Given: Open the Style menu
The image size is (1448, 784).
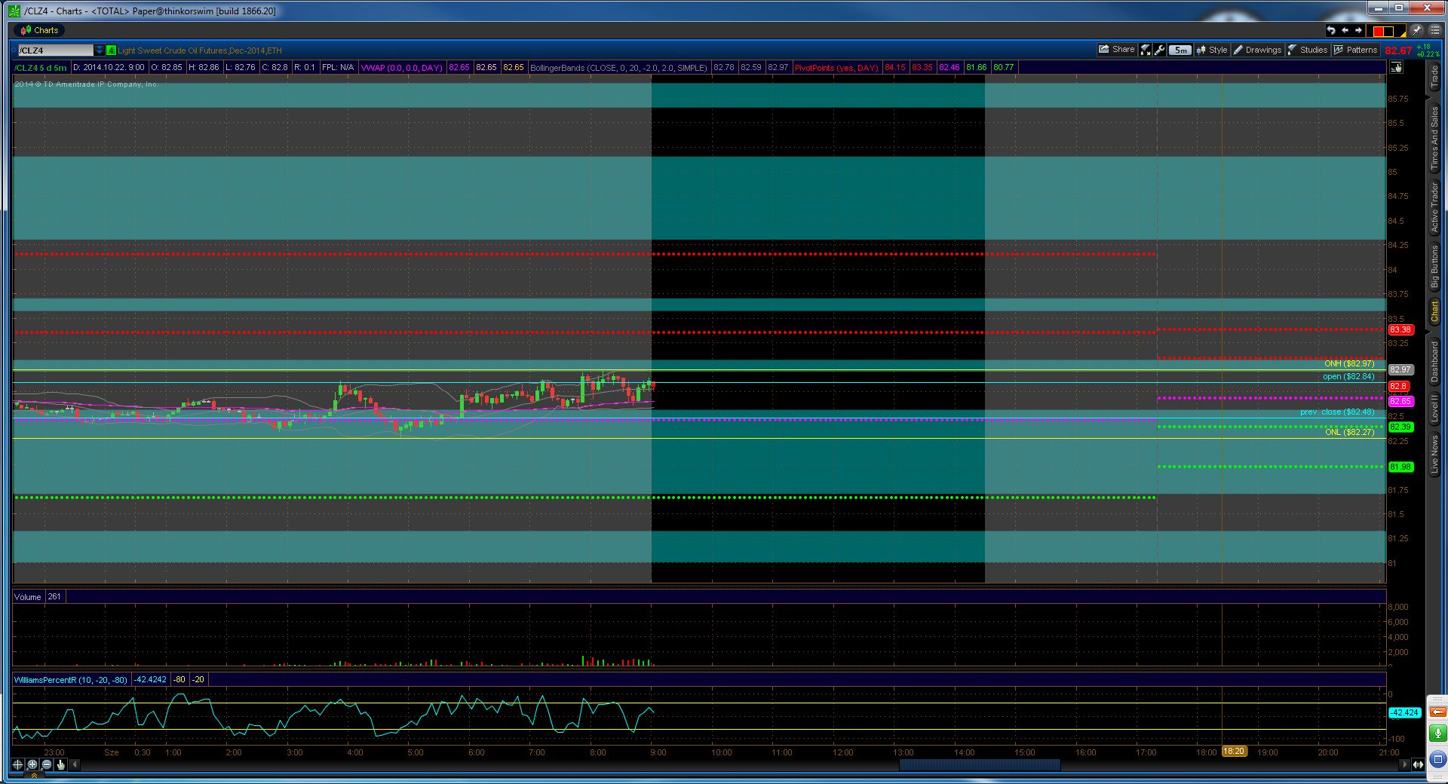Looking at the screenshot, I should (1212, 50).
